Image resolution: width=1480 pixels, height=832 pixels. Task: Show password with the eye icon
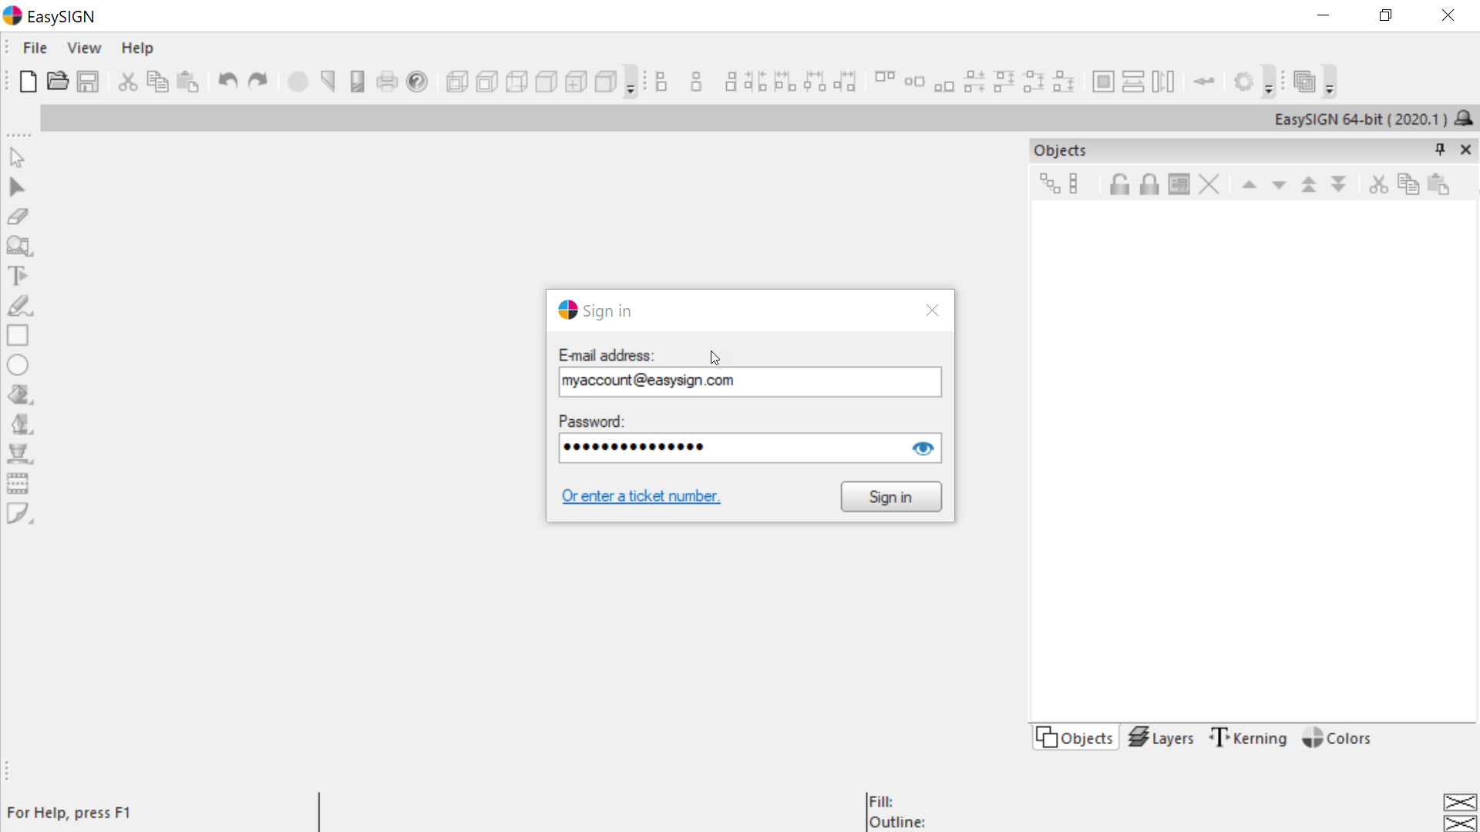click(x=923, y=448)
